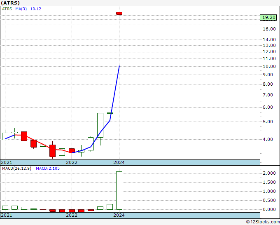This screenshot has width=280, height=225.
Task: Click the 2024 label on MACD axis
Action: click(119, 215)
